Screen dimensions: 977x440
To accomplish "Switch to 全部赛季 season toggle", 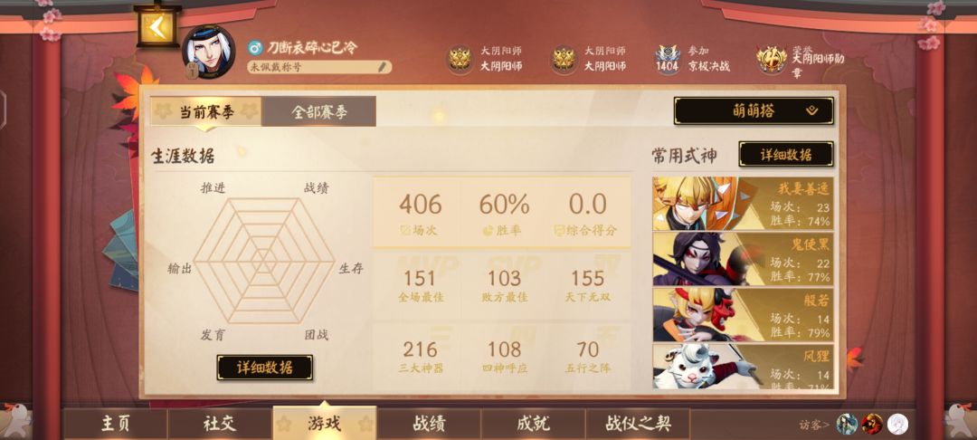I will 319,111.
